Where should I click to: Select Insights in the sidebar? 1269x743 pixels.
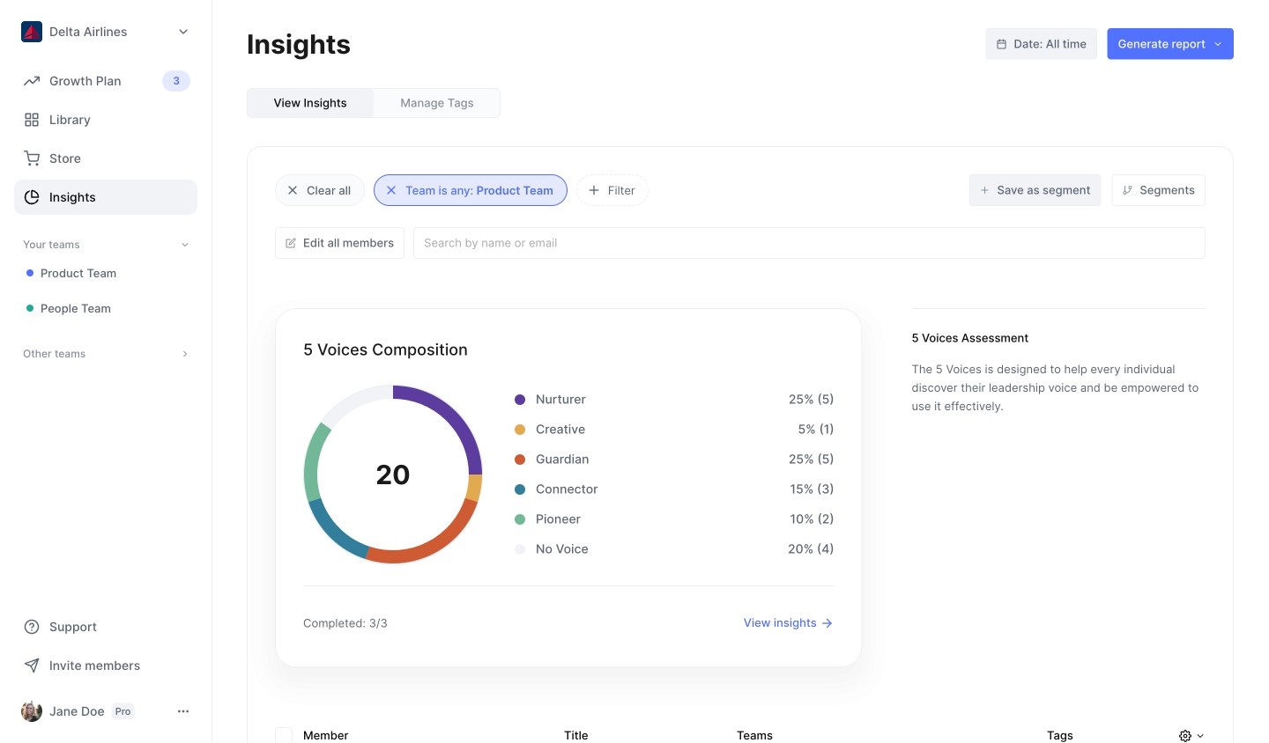[106, 197]
